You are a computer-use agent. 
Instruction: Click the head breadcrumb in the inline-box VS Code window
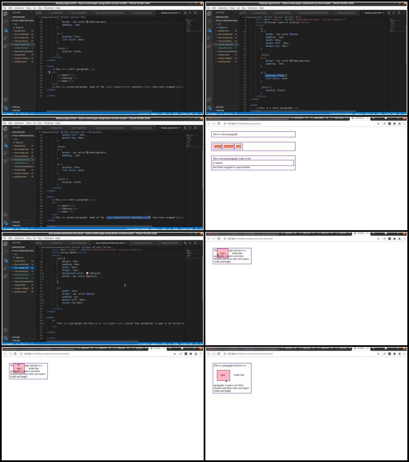(88, 247)
